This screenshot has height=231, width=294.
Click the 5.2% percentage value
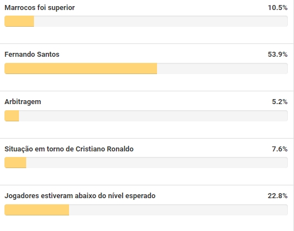click(280, 102)
